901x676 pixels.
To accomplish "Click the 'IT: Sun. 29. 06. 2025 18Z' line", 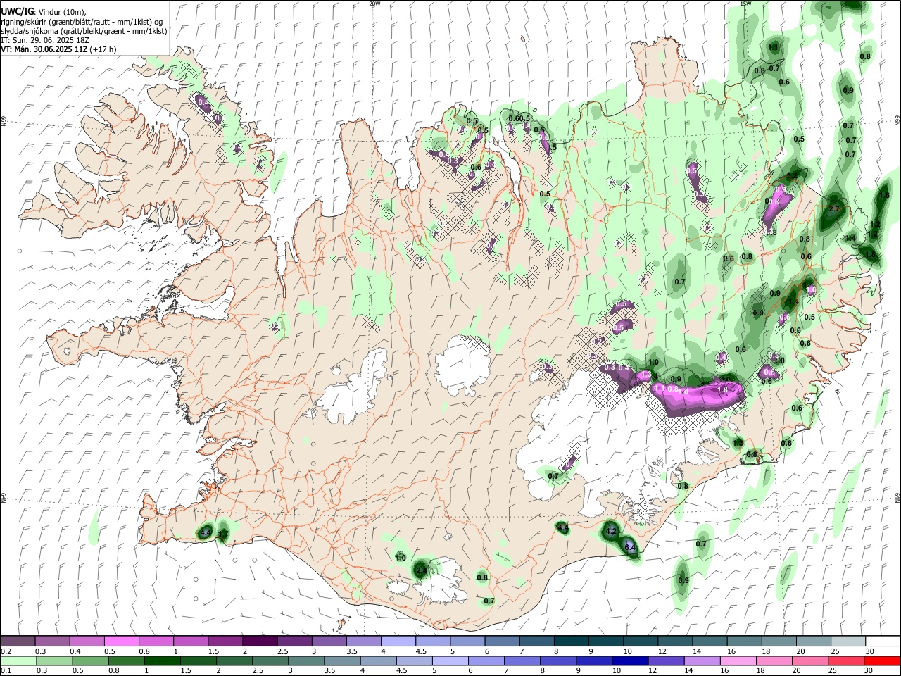I will pyautogui.click(x=45, y=40).
